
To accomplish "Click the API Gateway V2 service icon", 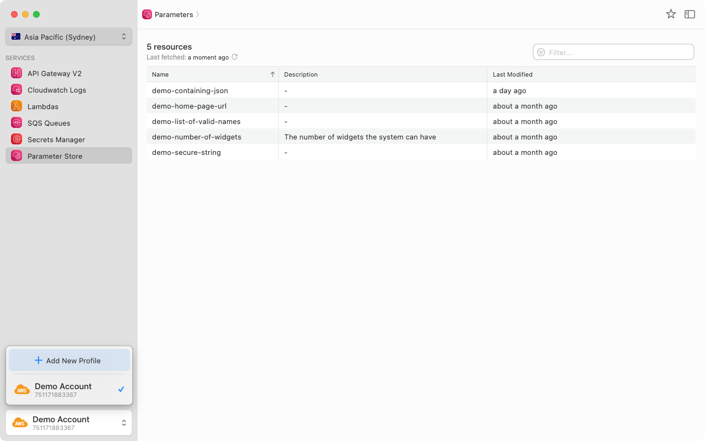I will (17, 73).
